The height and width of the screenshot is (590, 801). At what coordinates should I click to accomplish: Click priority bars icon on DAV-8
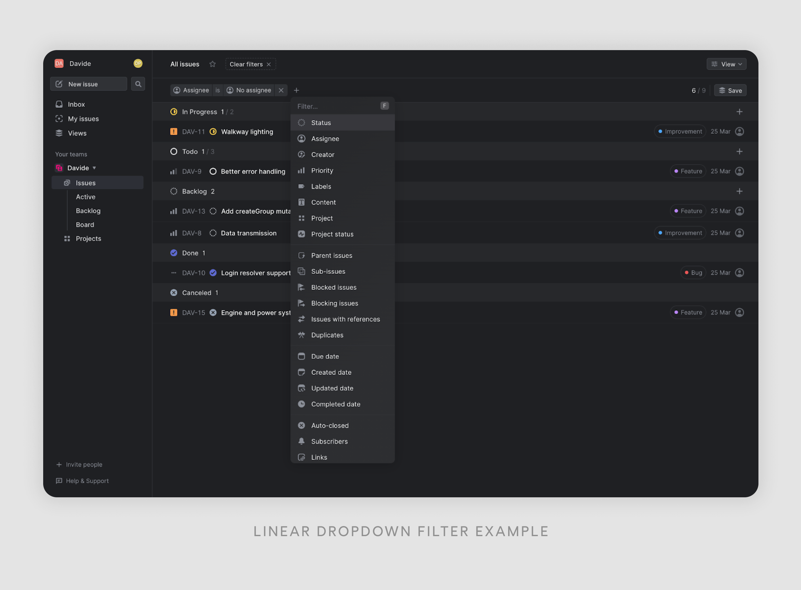174,233
